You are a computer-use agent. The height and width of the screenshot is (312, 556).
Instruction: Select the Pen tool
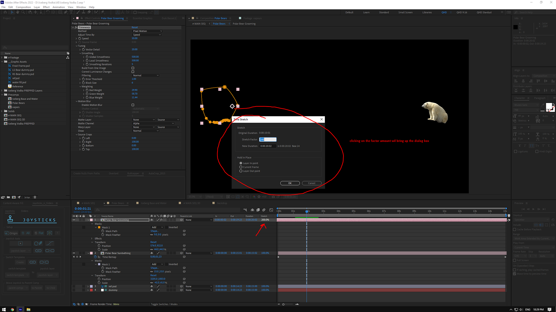click(66, 12)
